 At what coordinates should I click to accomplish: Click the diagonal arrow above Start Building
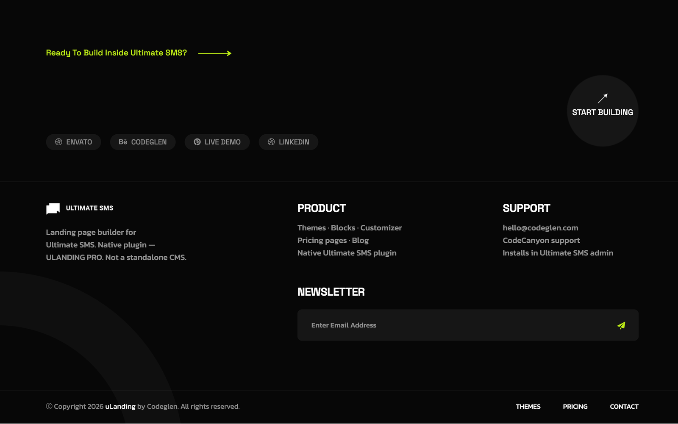click(603, 98)
